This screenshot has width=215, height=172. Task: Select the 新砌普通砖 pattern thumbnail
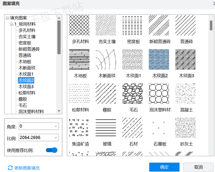click(x=159, y=25)
